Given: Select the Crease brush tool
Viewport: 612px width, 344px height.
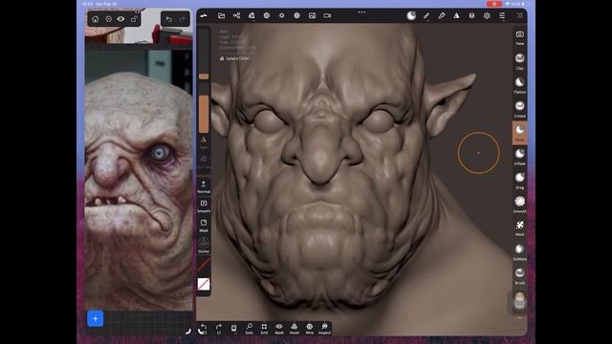Looking at the screenshot, I should click(x=519, y=109).
